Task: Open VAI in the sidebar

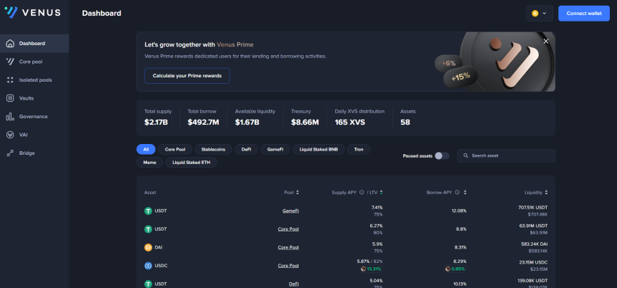Action: coord(34,135)
